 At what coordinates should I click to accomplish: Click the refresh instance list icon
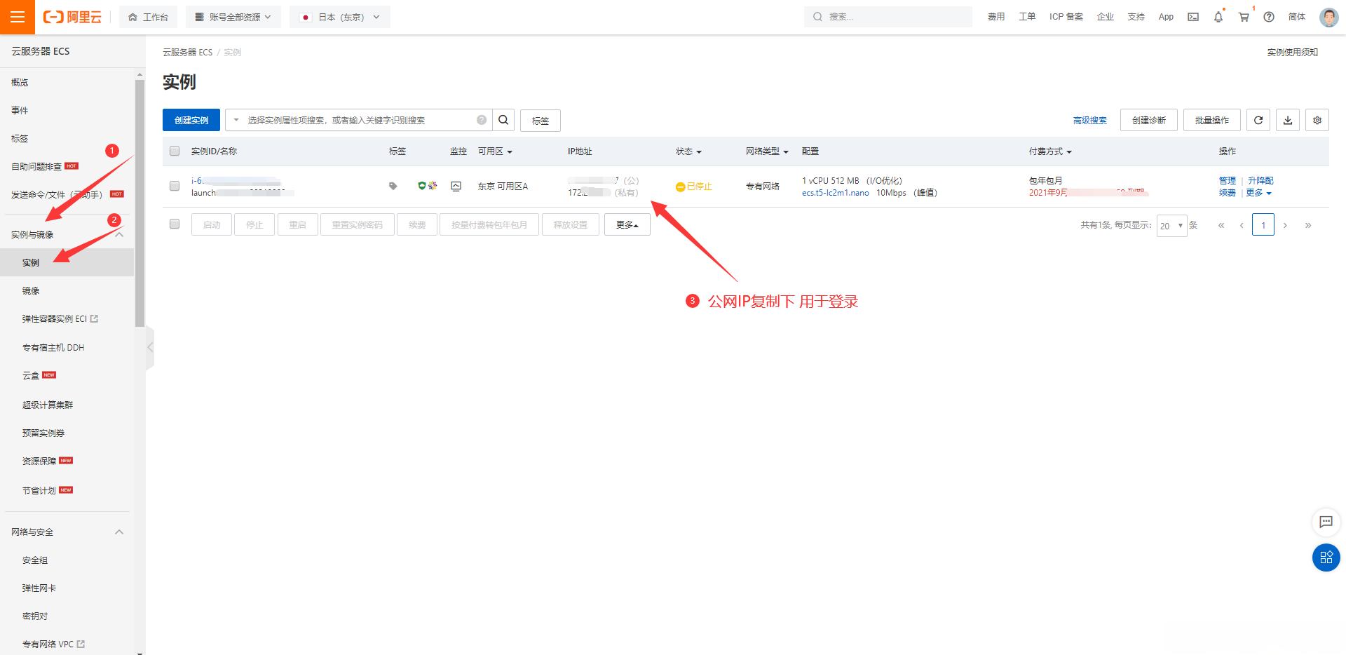click(x=1258, y=120)
